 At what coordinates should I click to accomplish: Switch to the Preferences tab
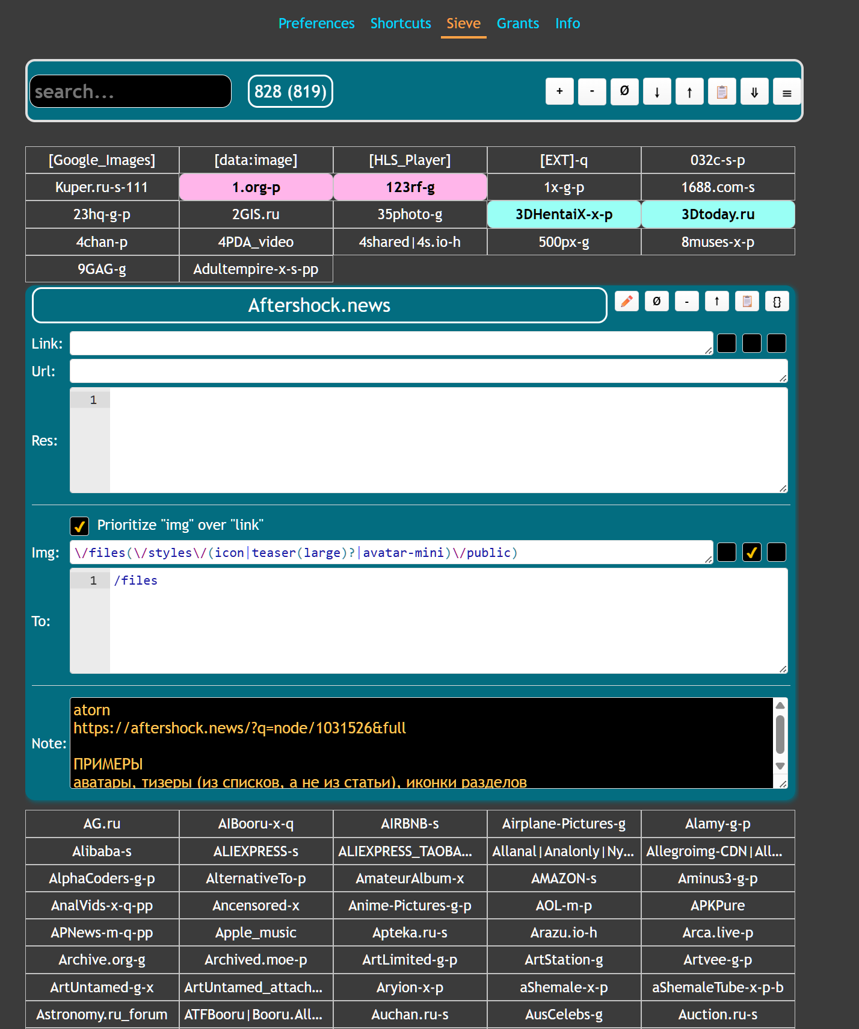coord(316,23)
